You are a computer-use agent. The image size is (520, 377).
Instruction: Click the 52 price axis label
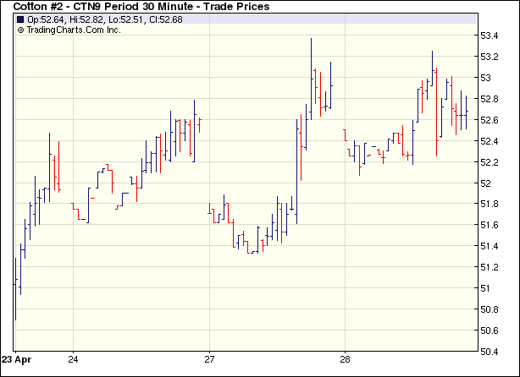(x=484, y=183)
